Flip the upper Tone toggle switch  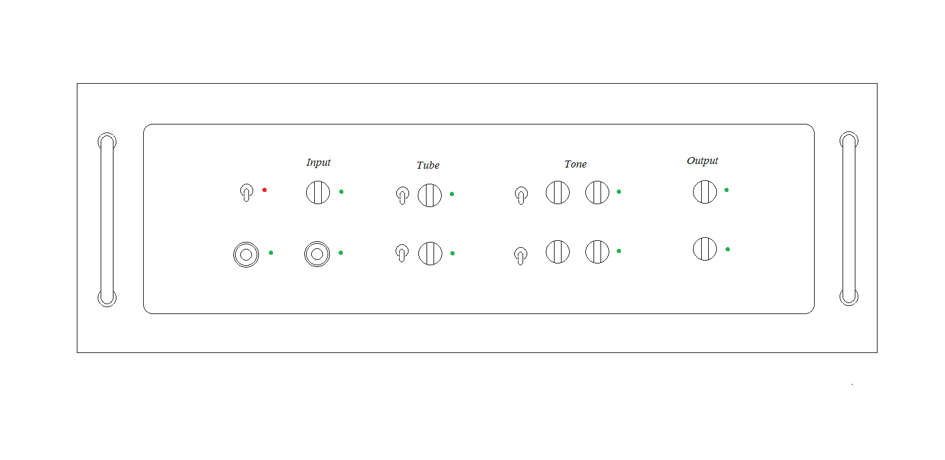[x=521, y=195]
